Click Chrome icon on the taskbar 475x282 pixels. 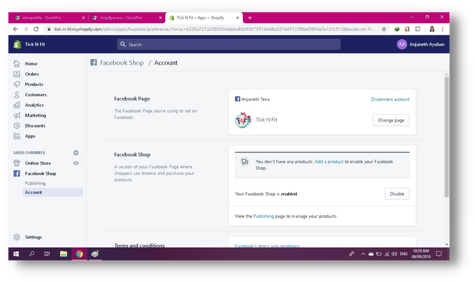[x=79, y=254]
